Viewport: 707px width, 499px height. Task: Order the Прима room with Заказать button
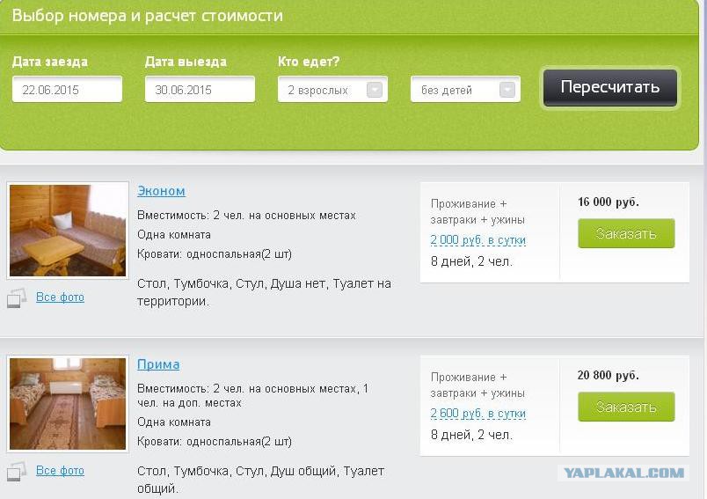click(626, 407)
